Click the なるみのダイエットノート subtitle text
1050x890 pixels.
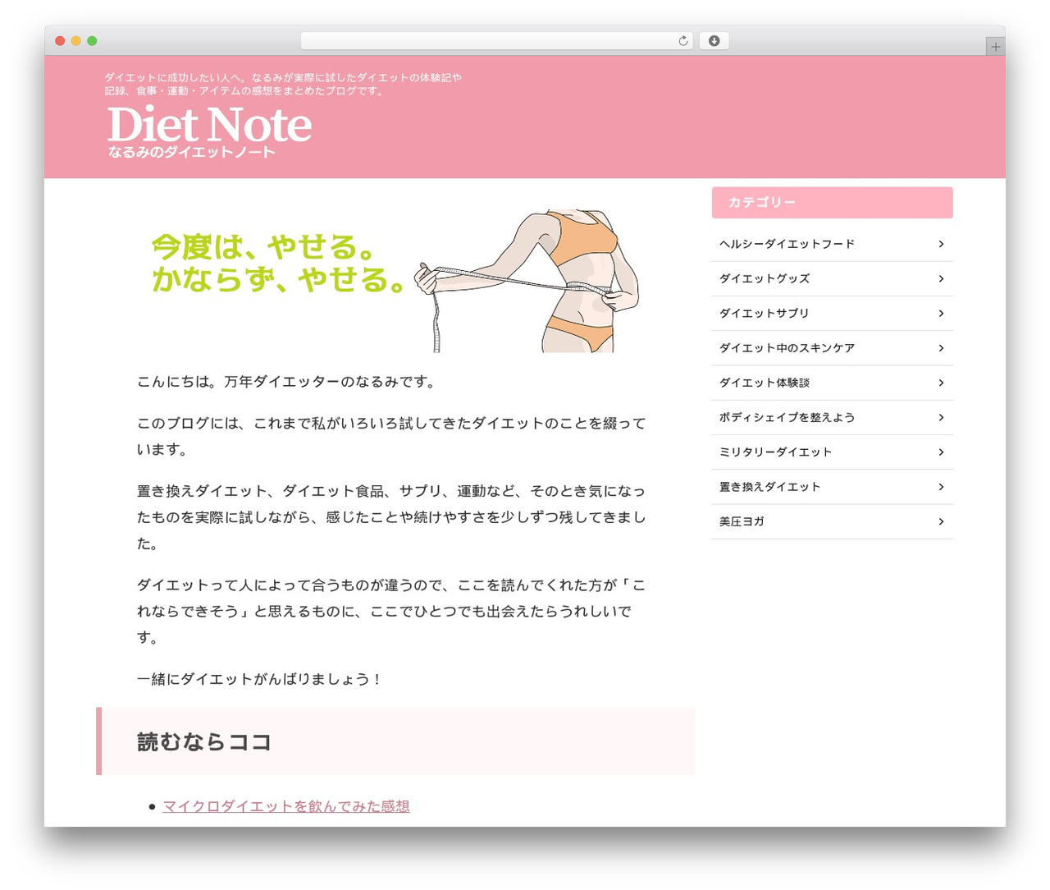tap(192, 152)
